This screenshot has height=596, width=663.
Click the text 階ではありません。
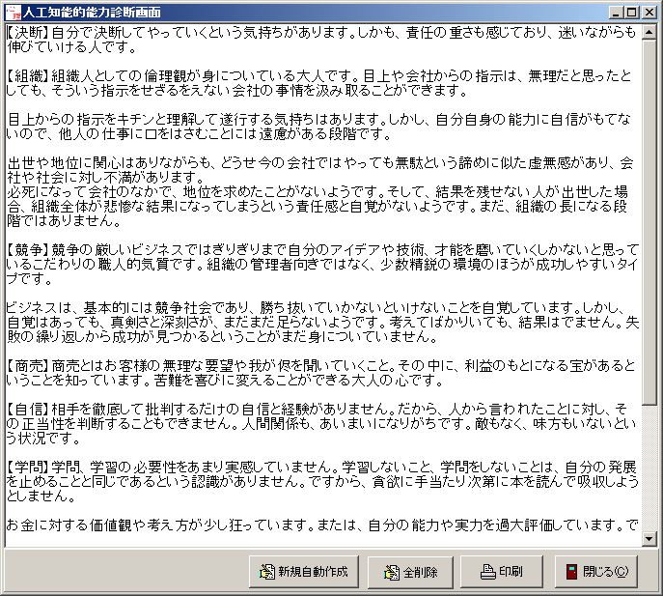pos(65,220)
